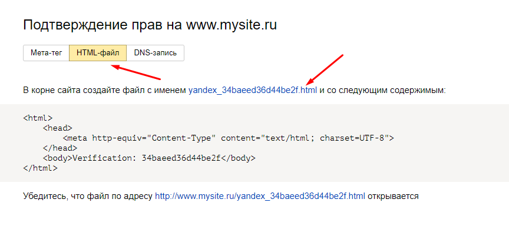509x229 pixels.
Task: Click the opening <head> line in the code
Action: (58, 128)
